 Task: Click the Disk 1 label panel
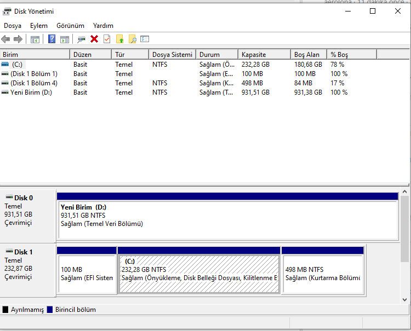pyautogui.click(x=27, y=270)
